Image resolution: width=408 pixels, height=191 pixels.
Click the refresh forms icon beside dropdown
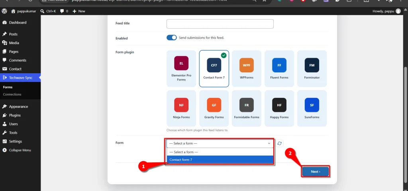[x=279, y=143]
